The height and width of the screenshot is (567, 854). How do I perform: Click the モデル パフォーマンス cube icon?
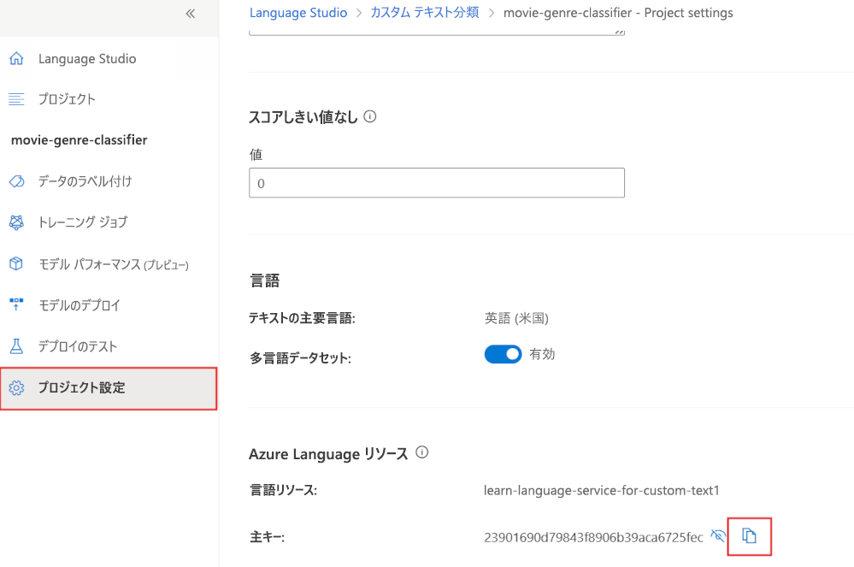tap(16, 263)
